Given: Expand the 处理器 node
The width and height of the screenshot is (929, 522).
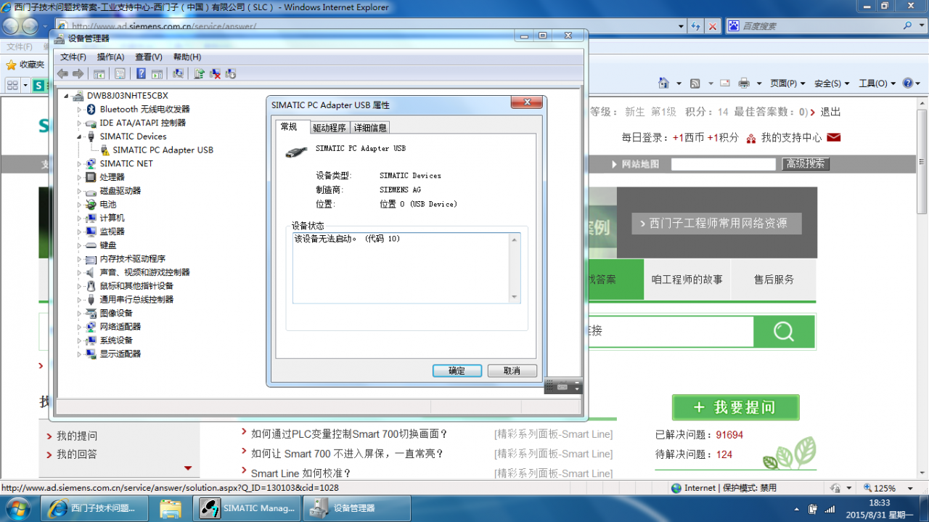Looking at the screenshot, I should click(80, 178).
